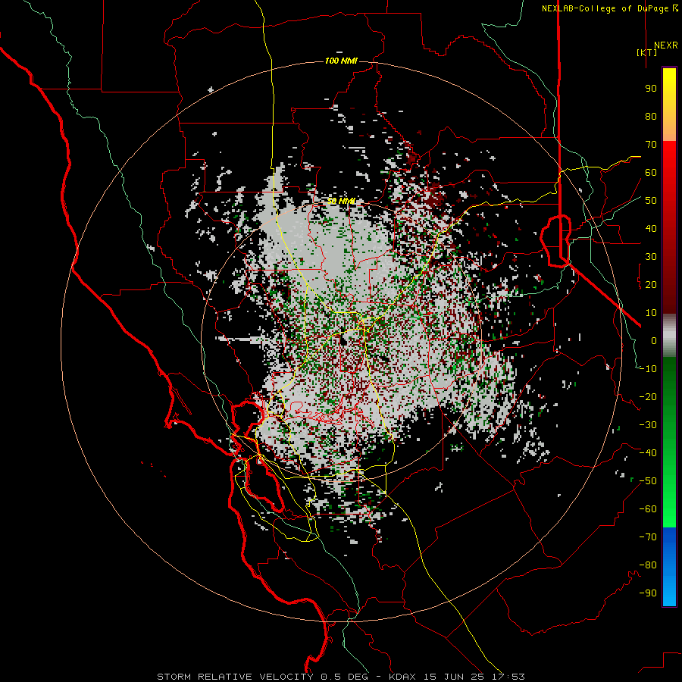
Task: Click the -90 value on the velocity scale
Action: [648, 593]
